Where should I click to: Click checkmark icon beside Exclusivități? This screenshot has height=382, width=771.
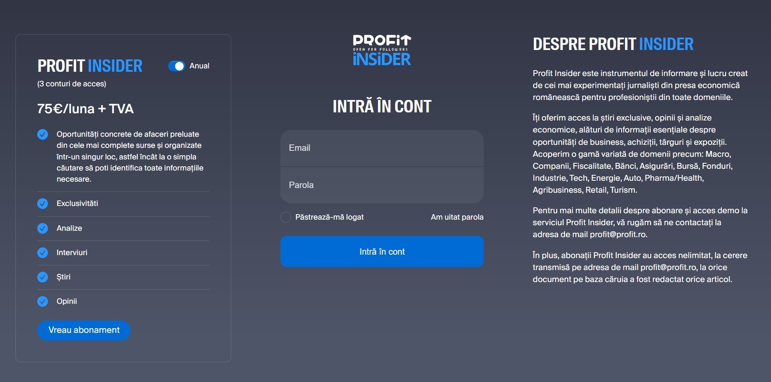click(43, 204)
